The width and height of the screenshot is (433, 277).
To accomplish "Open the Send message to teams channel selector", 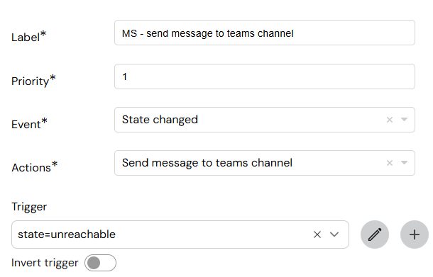I will click(x=265, y=163).
